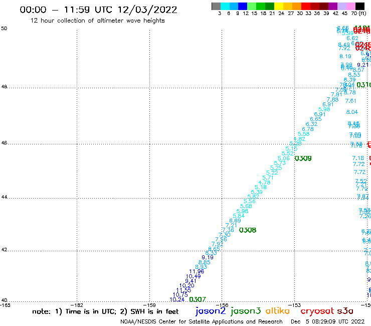Image resolution: width=371 pixels, height=326 pixels.
Task: Click the wave height value '9.41'
Action: [191, 281]
